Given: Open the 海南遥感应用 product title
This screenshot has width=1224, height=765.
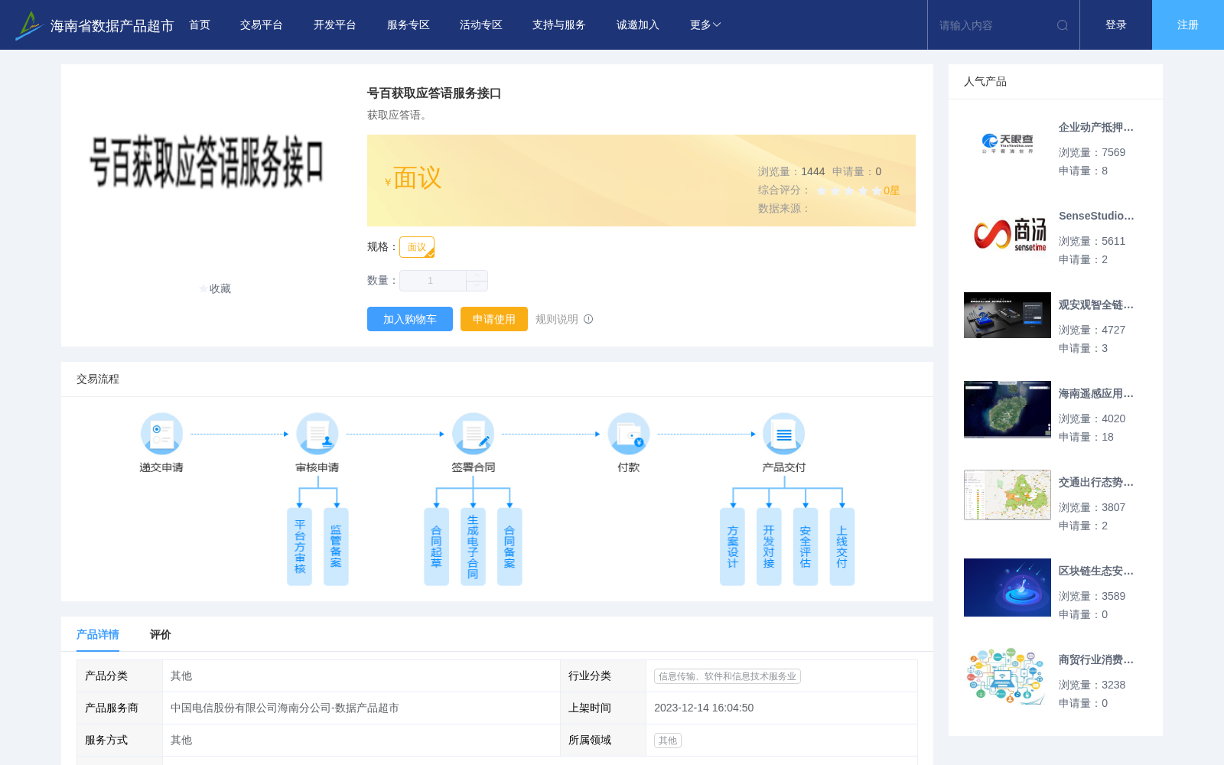Looking at the screenshot, I should point(1096,394).
